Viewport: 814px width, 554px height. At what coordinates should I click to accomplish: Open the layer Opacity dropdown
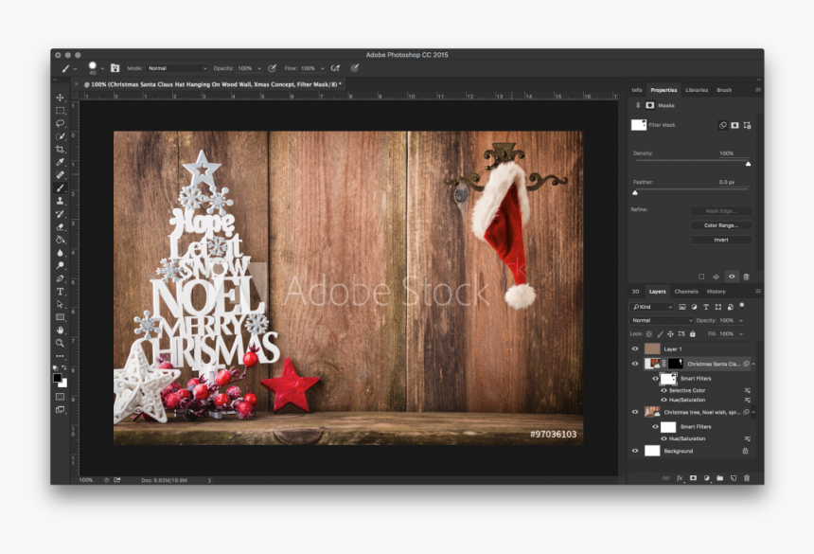point(739,320)
